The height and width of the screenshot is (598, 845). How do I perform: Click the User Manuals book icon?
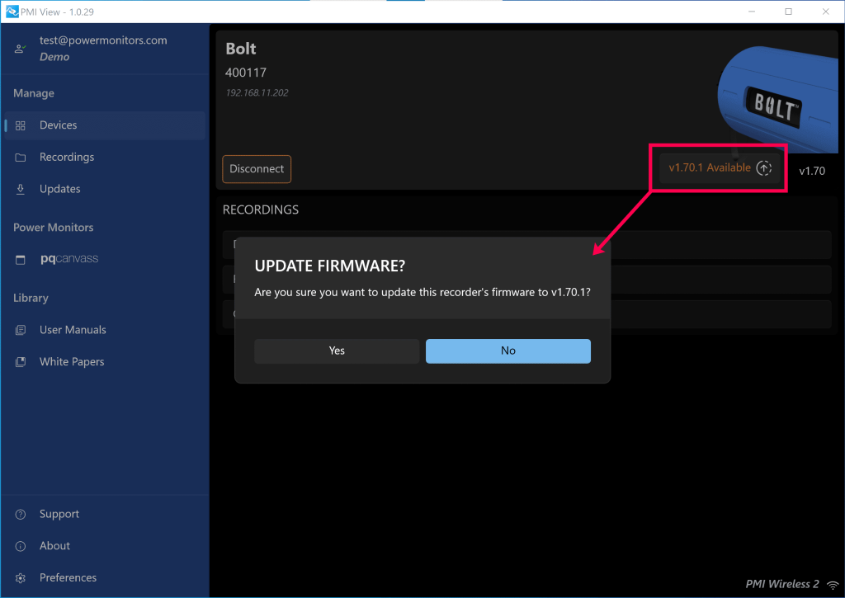20,329
